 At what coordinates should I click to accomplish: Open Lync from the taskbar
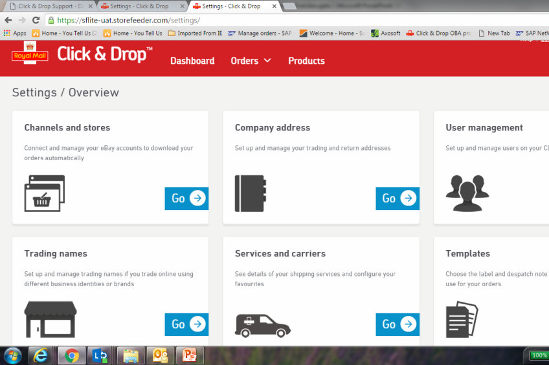(100, 356)
